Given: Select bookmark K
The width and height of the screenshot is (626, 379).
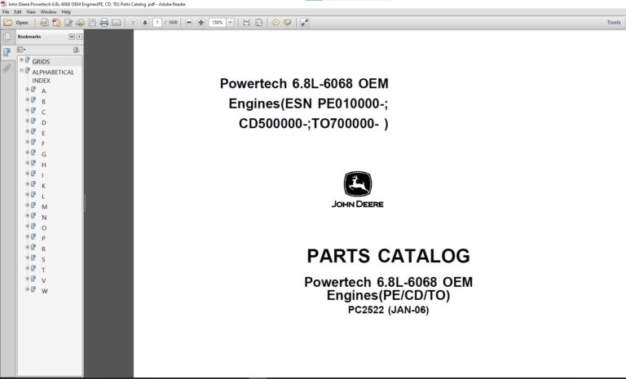Looking at the screenshot, I should (x=43, y=186).
